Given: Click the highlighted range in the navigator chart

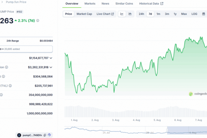Looking at the screenshot, I should click(x=187, y=130).
